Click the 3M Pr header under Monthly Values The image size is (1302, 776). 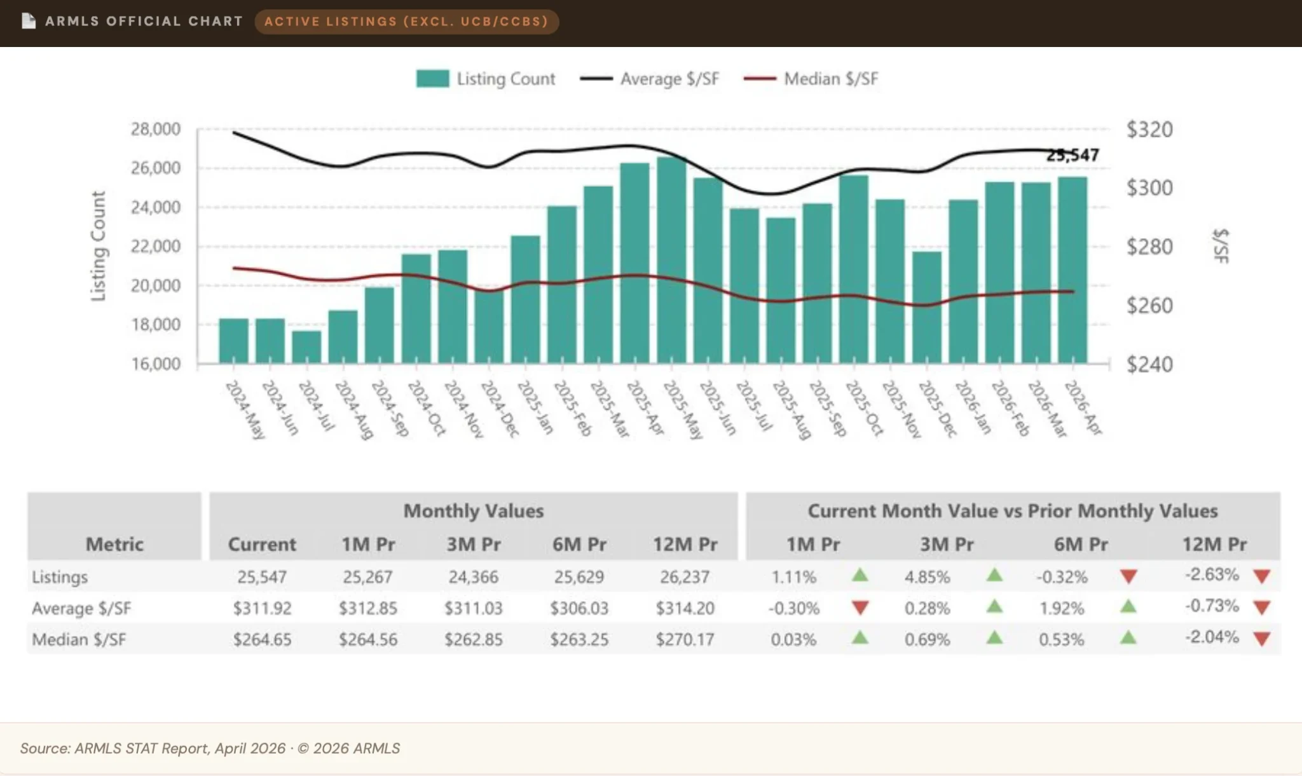pos(474,544)
